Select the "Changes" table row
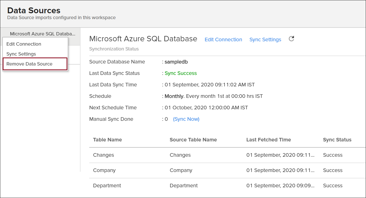The height and width of the screenshot is (198, 366). pyautogui.click(x=104, y=155)
